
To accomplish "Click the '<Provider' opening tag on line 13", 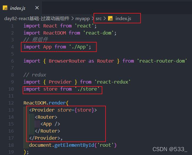I will (42, 110).
